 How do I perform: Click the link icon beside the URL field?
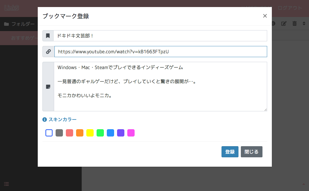tap(48, 51)
